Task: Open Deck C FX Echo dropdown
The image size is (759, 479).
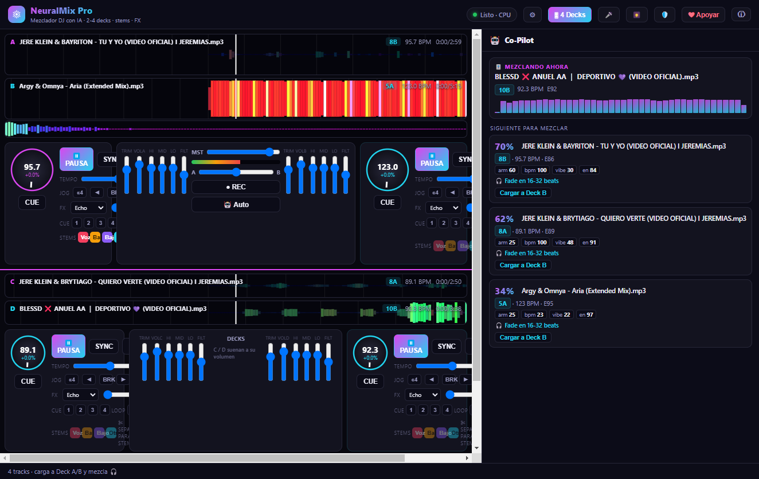Action: pyautogui.click(x=80, y=395)
